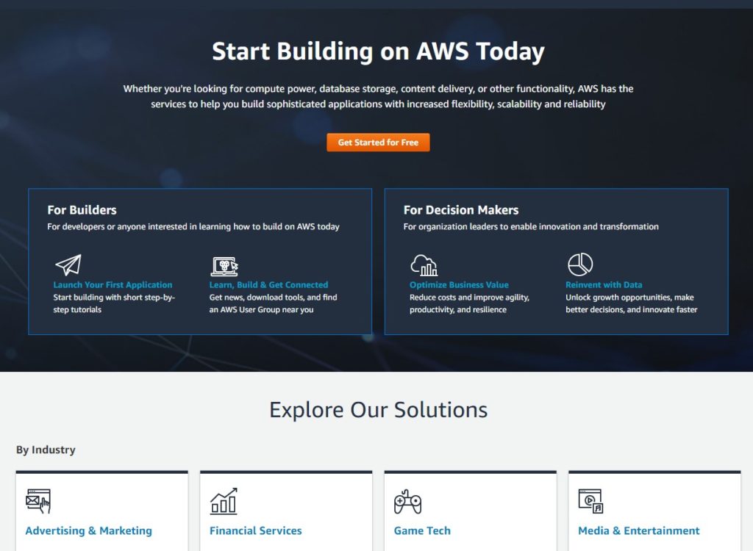
Task: Click the For Decision Makers panel heading
Action: coord(461,209)
